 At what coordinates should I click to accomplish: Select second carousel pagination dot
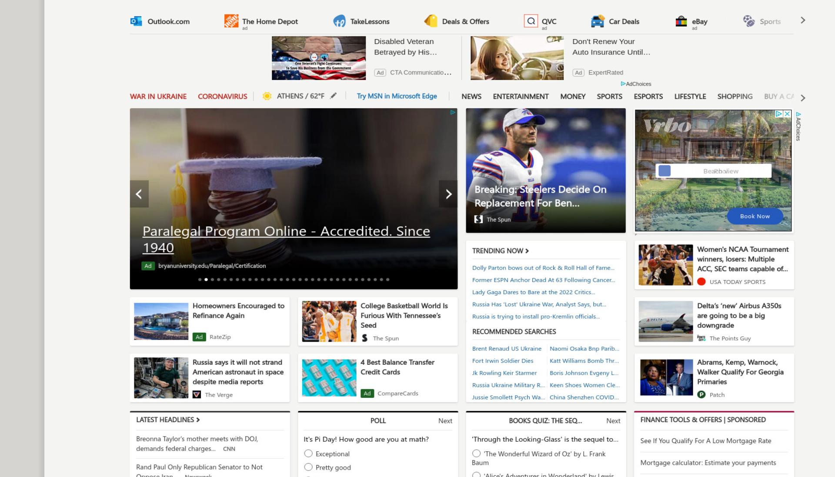tap(206, 280)
